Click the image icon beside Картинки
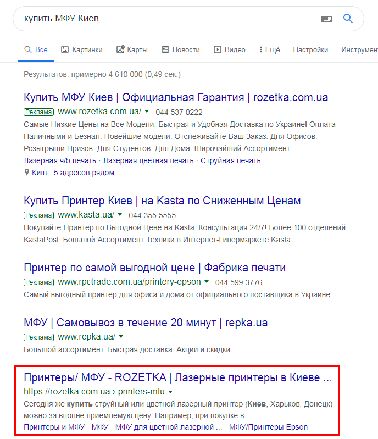 65,49
